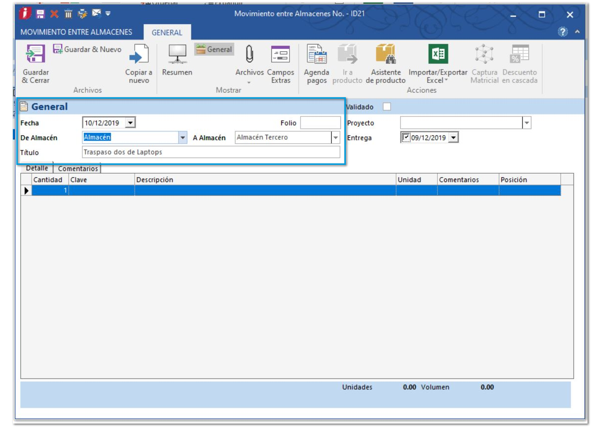Toggle the Entrega date checkbox
This screenshot has width=592, height=428.
[x=406, y=137]
